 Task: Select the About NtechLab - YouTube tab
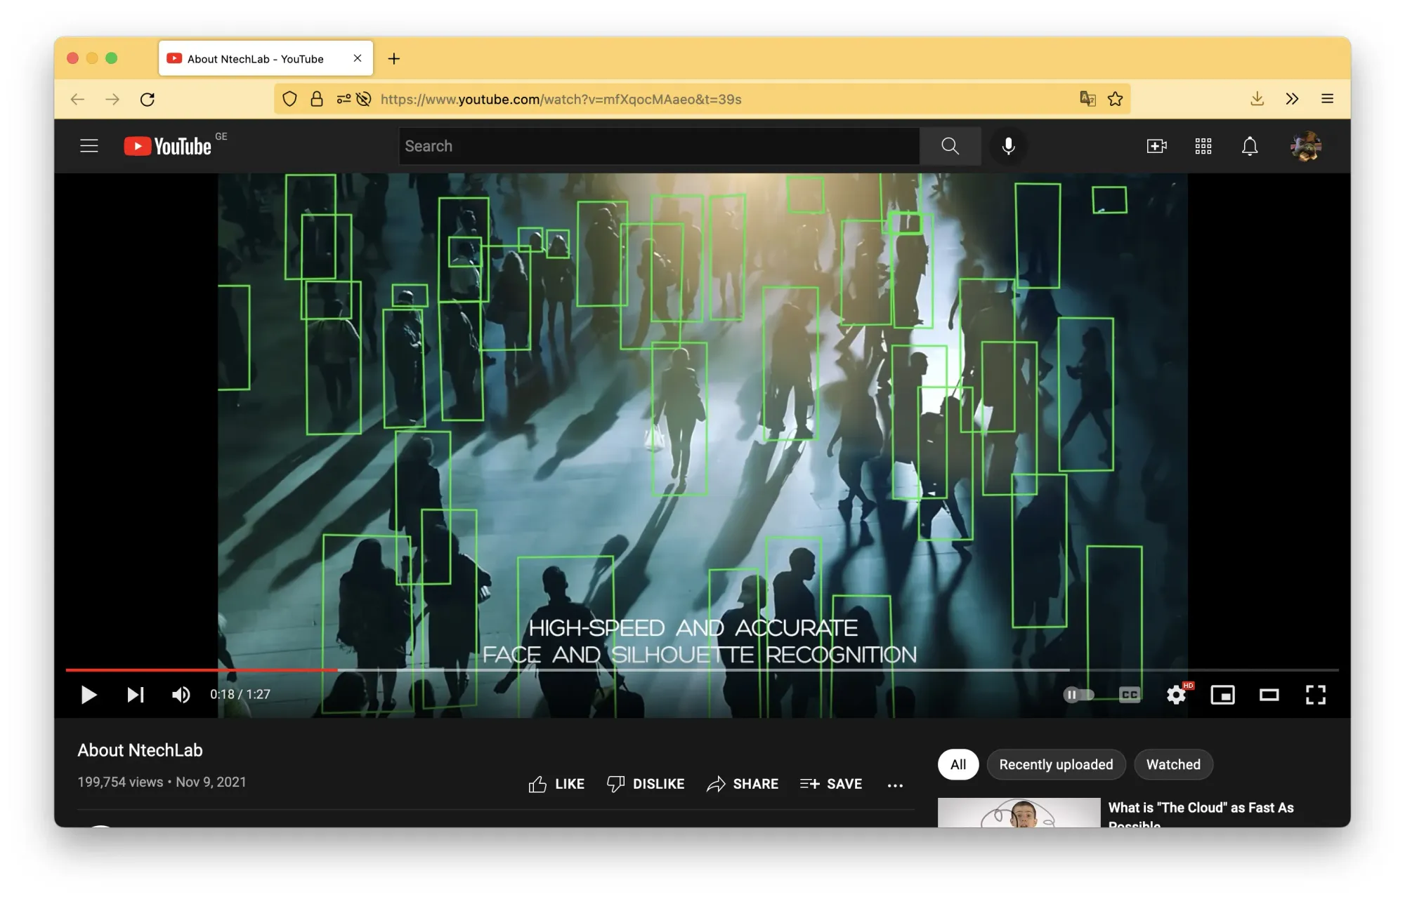pyautogui.click(x=266, y=58)
